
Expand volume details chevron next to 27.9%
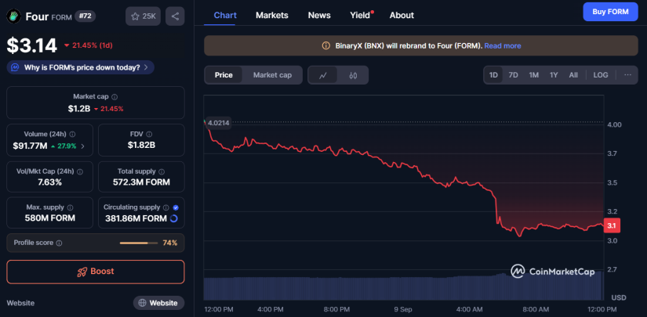82,146
